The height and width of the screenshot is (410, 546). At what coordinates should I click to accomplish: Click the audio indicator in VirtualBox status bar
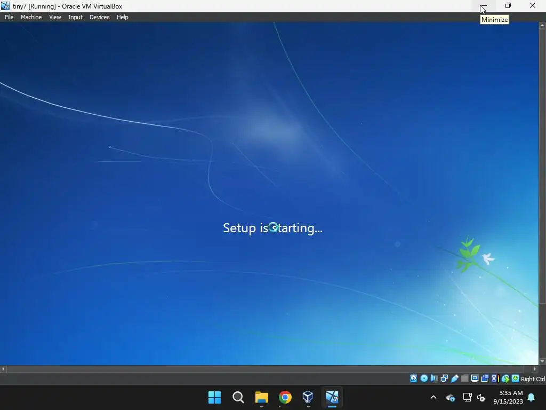(434, 379)
